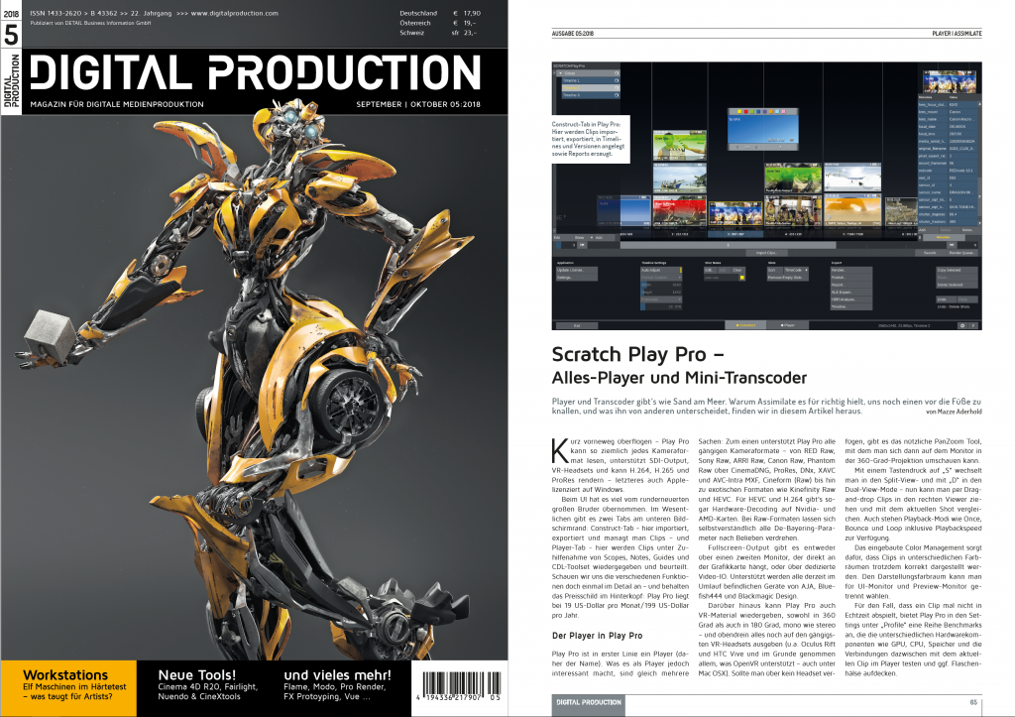Click the Copy Selected button
The width and height of the screenshot is (1015, 717).
click(x=957, y=270)
